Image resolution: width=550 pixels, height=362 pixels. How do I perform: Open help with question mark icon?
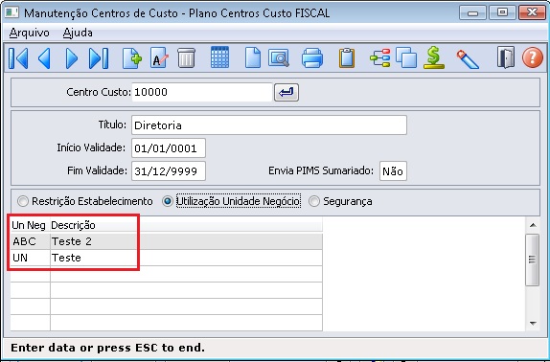click(x=533, y=57)
